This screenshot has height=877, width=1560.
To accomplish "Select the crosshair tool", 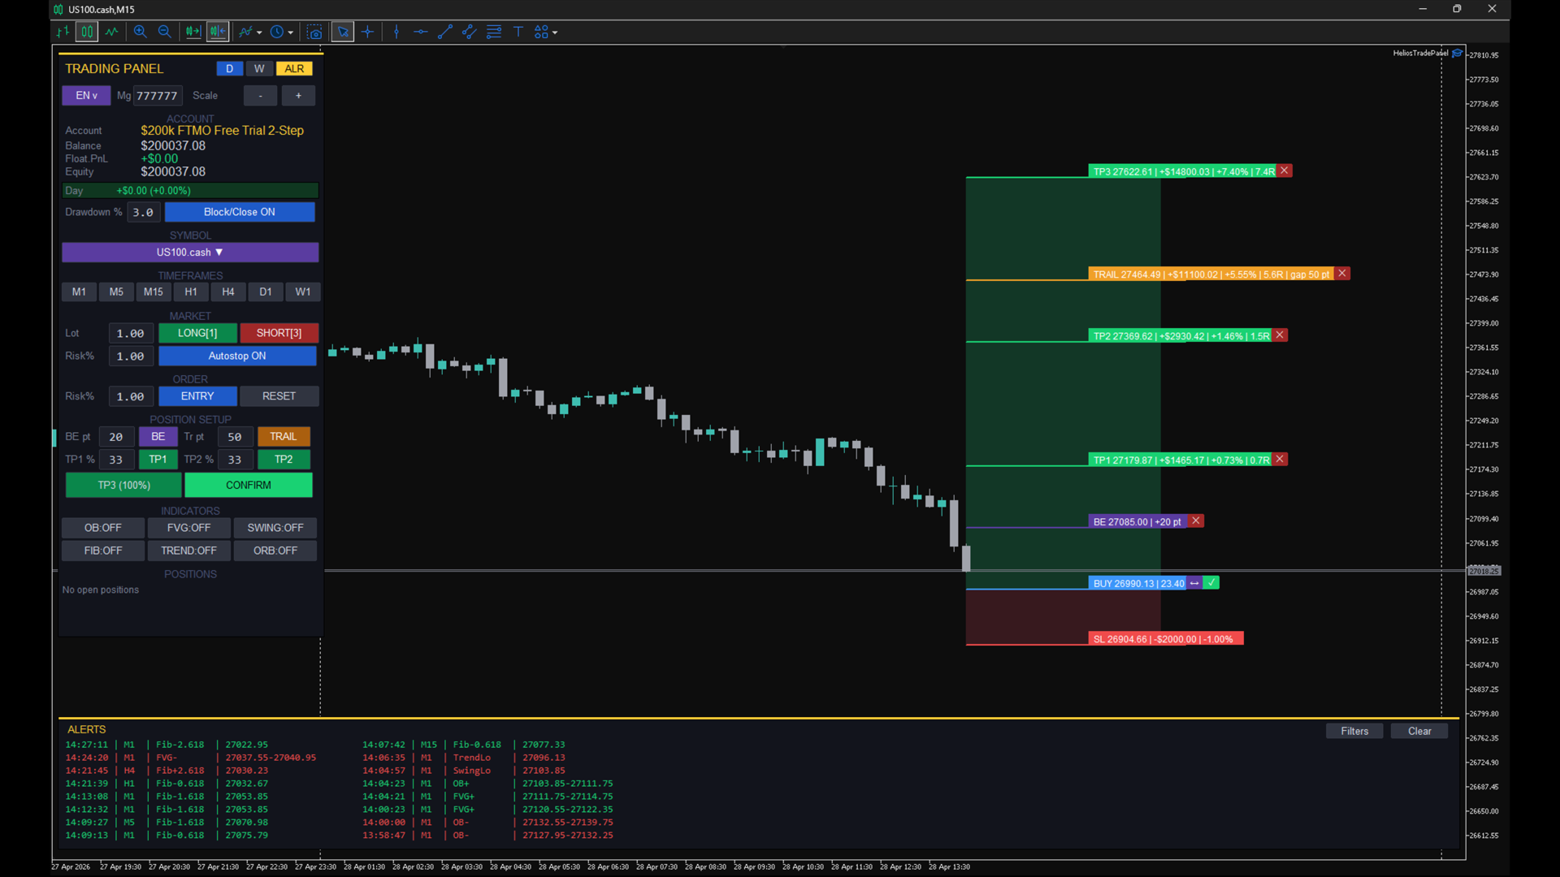I will coord(367,32).
